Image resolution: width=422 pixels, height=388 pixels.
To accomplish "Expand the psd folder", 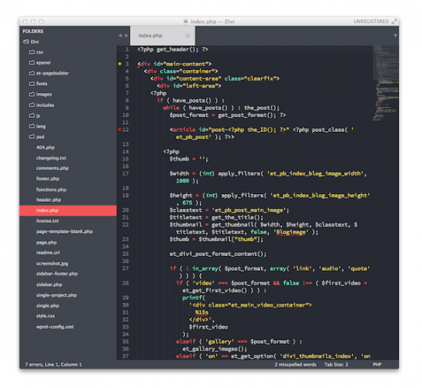I will [x=36, y=137].
